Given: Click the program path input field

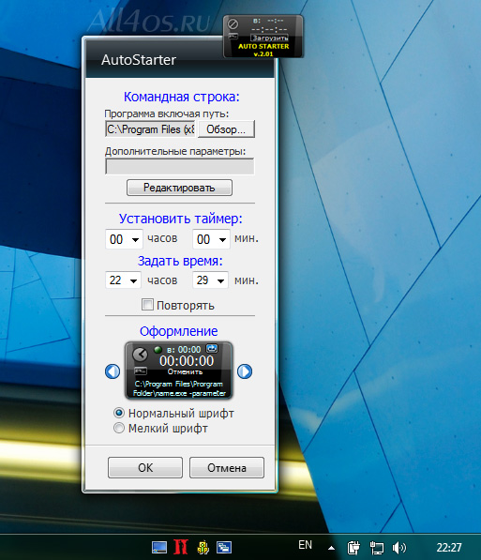Looking at the screenshot, I should [151, 129].
